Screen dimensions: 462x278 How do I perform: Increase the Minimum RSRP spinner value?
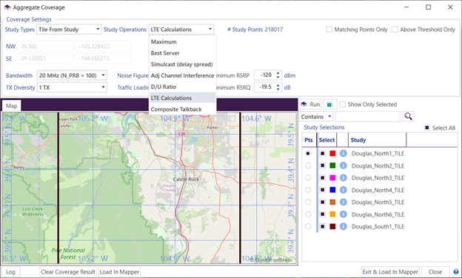click(x=278, y=73)
